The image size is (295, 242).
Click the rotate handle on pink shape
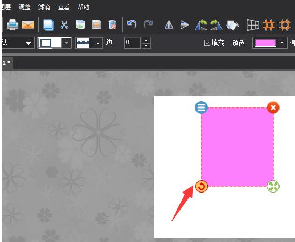pyautogui.click(x=201, y=186)
